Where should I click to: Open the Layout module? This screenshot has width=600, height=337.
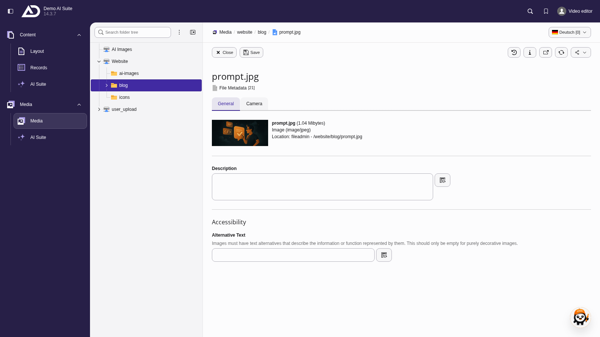pos(50,51)
